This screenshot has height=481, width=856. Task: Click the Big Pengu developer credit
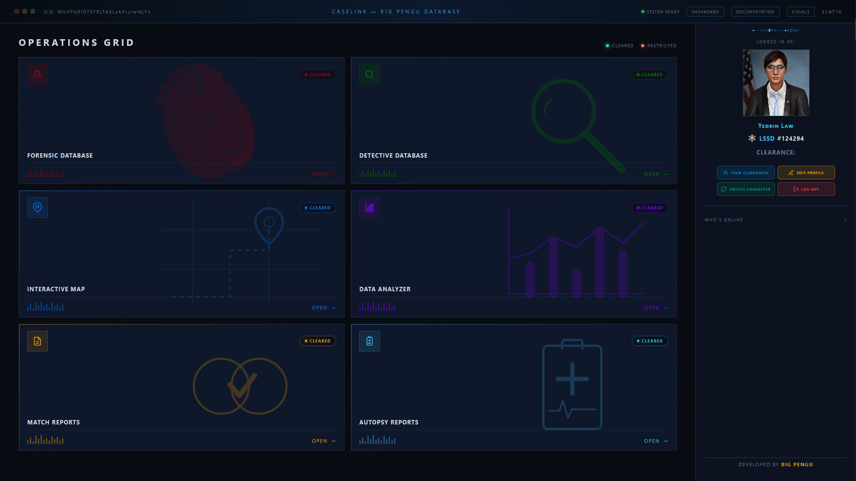(797, 465)
